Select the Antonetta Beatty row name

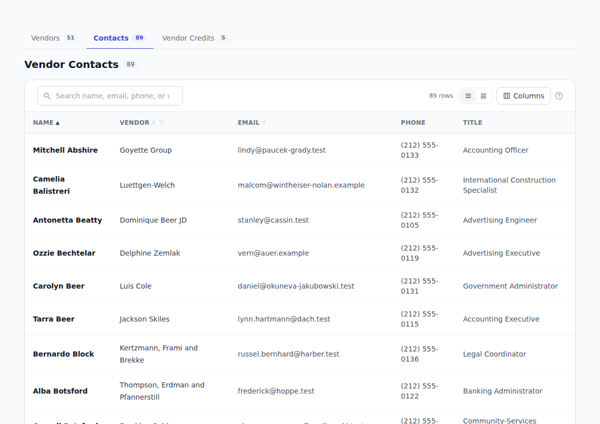coord(67,220)
